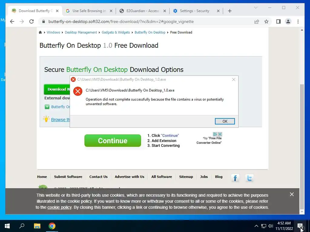Open a new browser tab

[x=229, y=11]
